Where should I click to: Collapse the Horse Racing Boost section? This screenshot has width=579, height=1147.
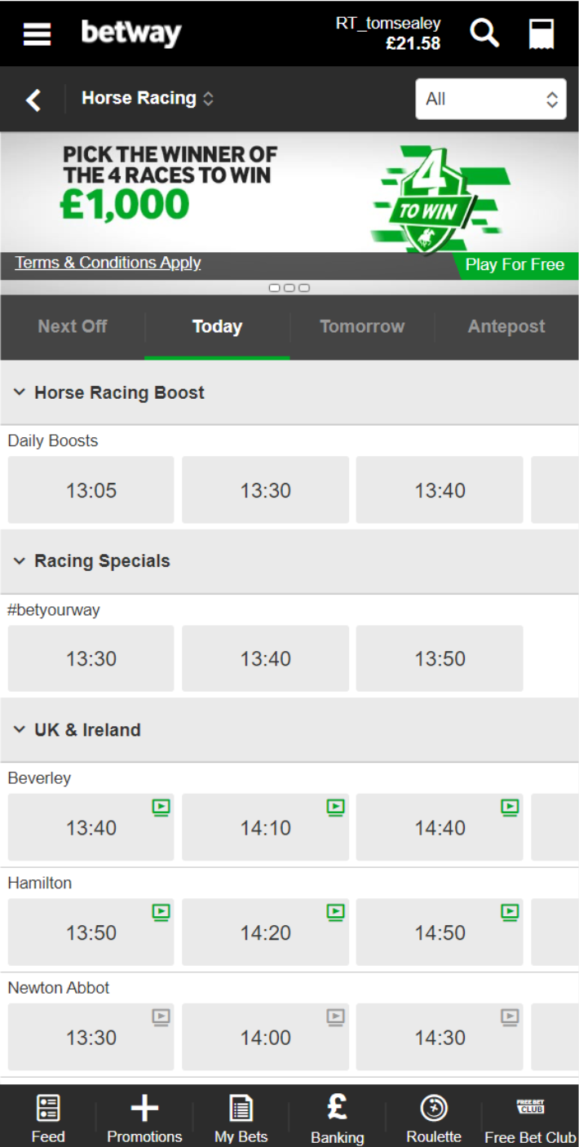pyautogui.click(x=20, y=392)
